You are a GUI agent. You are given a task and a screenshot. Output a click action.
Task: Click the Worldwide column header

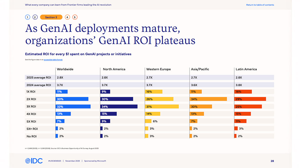(x=65, y=69)
